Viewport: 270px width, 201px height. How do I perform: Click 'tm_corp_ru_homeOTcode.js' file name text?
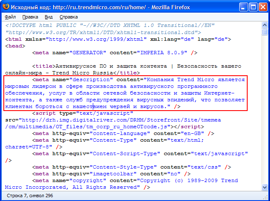[127, 127]
